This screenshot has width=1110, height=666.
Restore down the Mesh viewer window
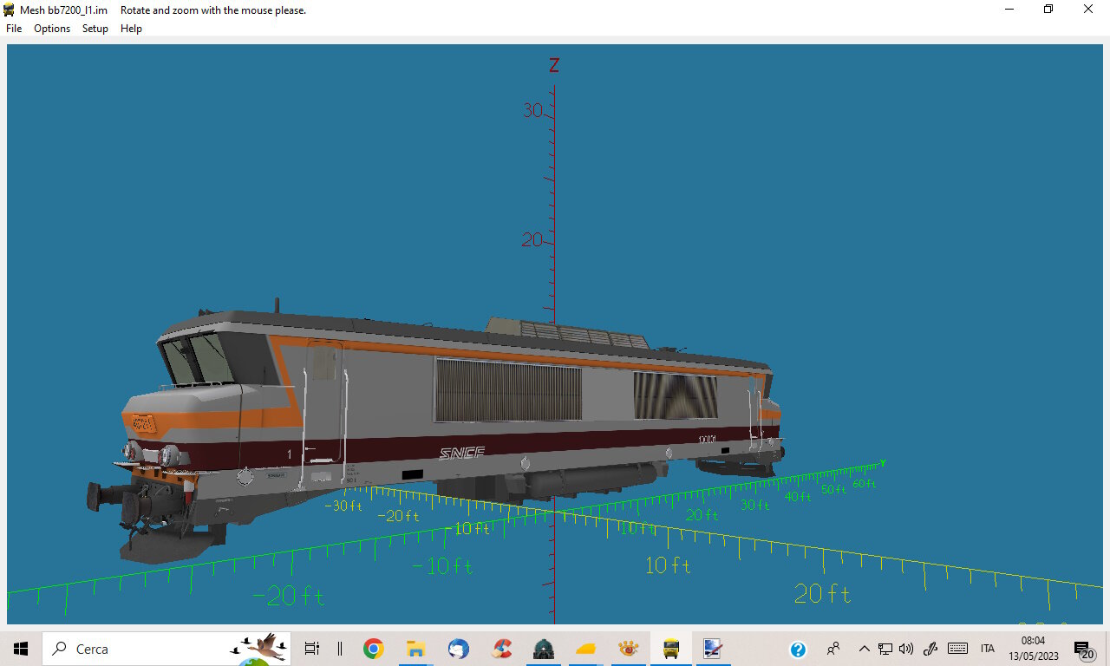(1048, 10)
